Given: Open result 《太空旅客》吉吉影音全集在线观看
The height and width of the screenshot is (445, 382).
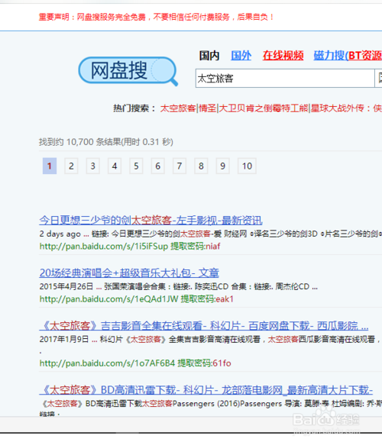Looking at the screenshot, I should [204, 325].
